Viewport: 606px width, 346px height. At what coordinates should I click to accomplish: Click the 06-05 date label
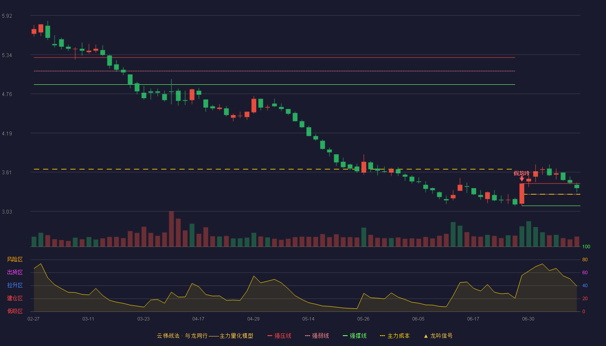pos(419,319)
